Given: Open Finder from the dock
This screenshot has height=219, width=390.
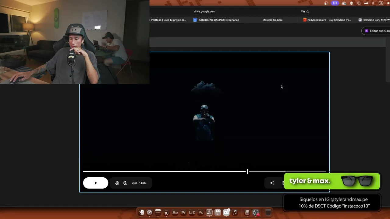Looking at the screenshot, I should point(141,213).
